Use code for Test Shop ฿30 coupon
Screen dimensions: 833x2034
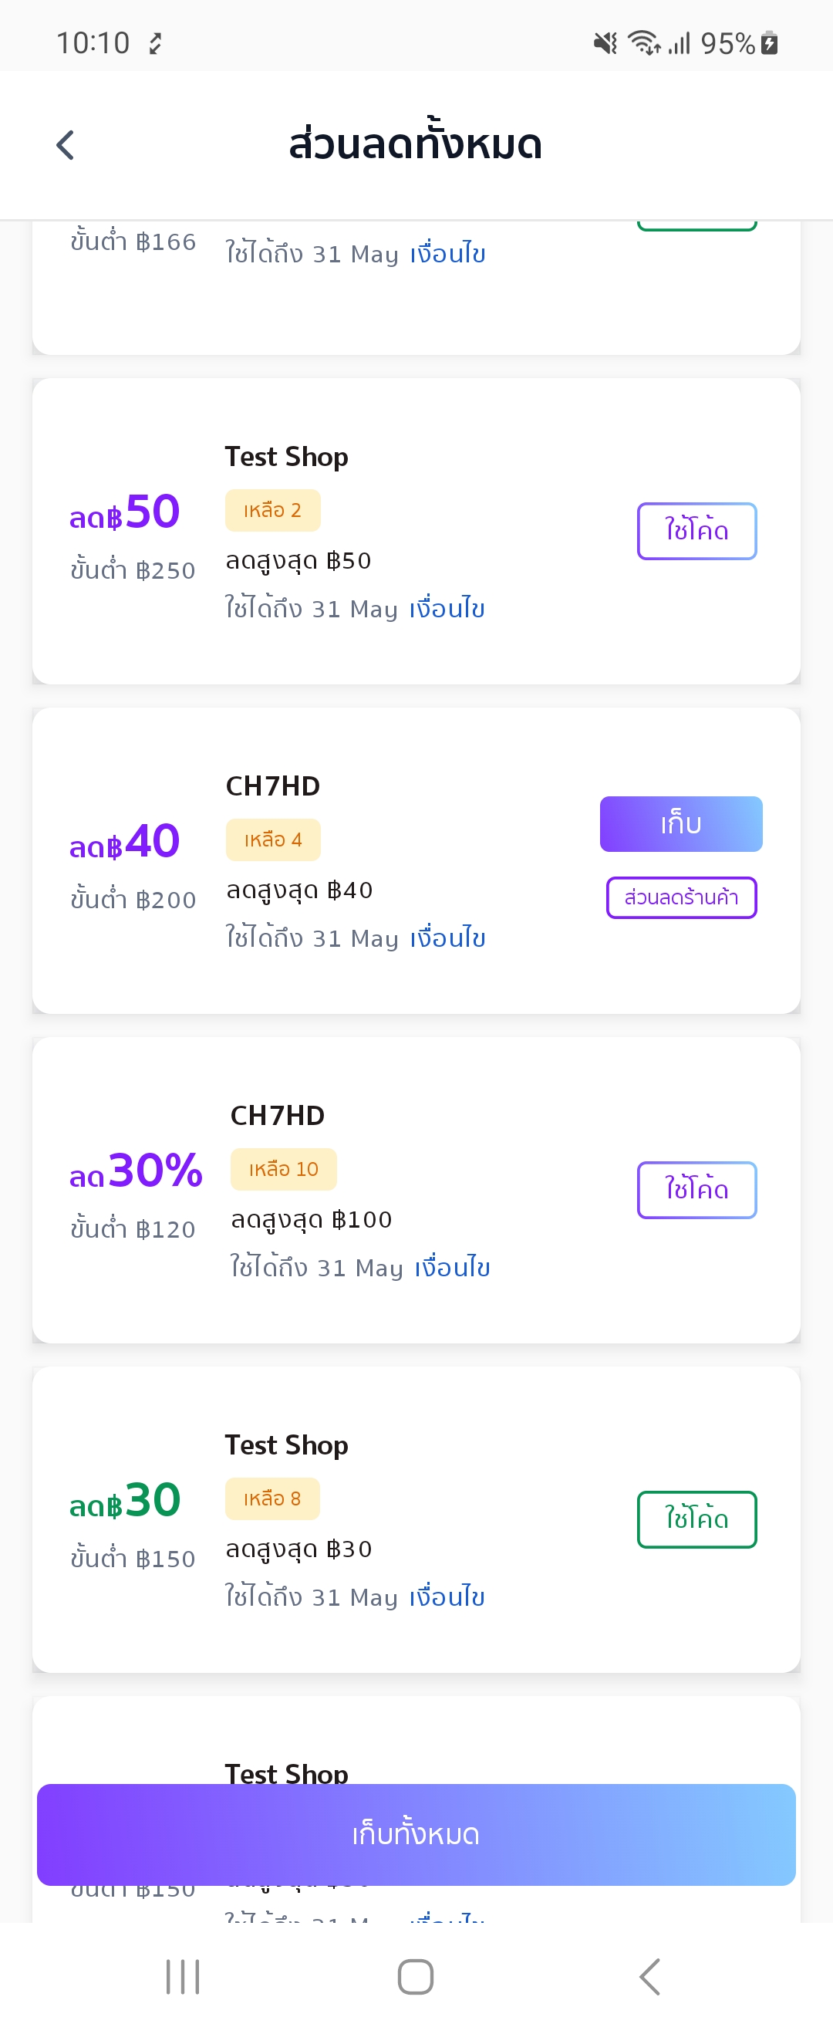(x=696, y=1519)
